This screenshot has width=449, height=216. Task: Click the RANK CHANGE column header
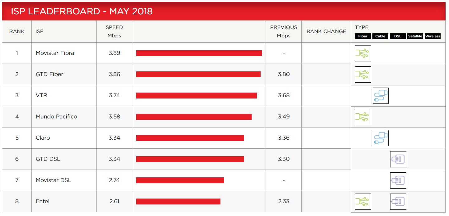click(326, 31)
